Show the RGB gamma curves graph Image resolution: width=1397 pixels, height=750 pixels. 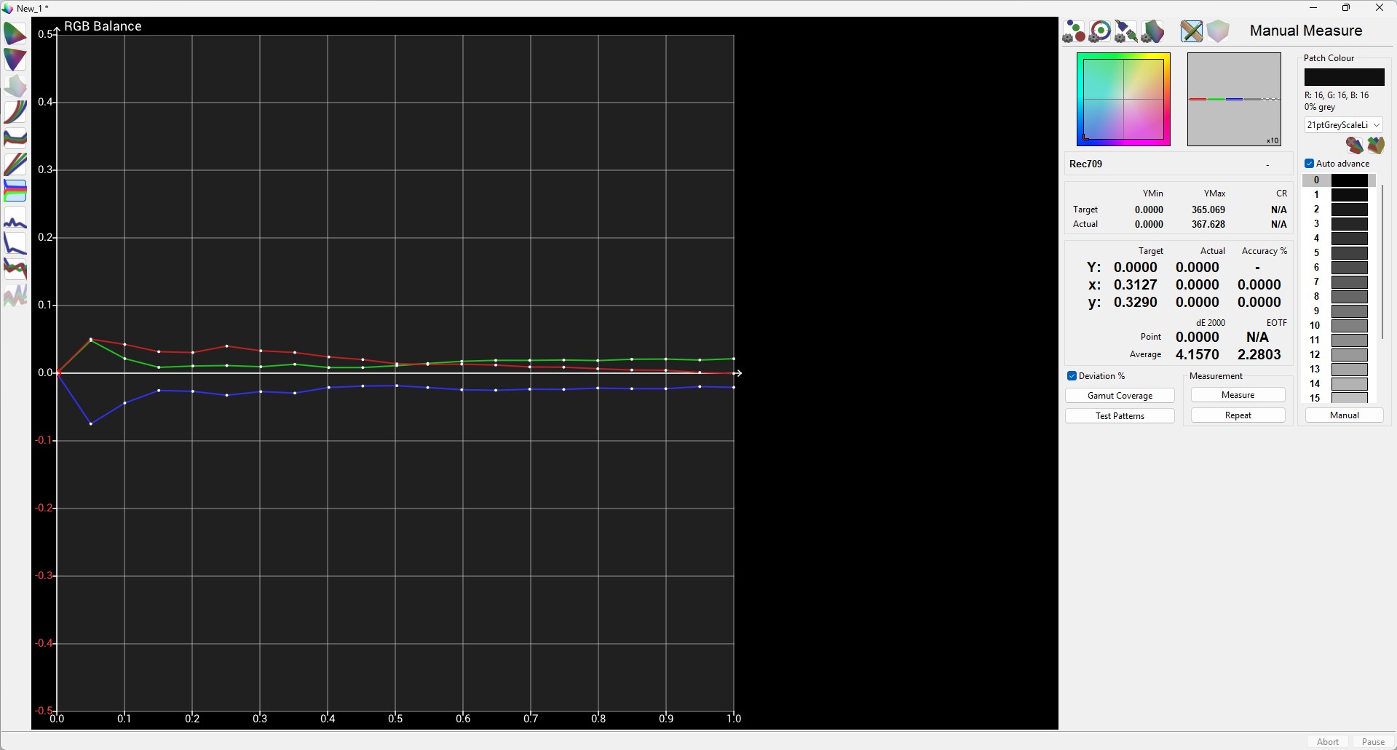[x=15, y=112]
